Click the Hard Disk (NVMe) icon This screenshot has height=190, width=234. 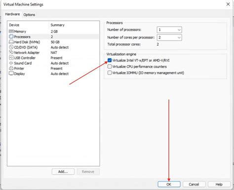(11, 42)
